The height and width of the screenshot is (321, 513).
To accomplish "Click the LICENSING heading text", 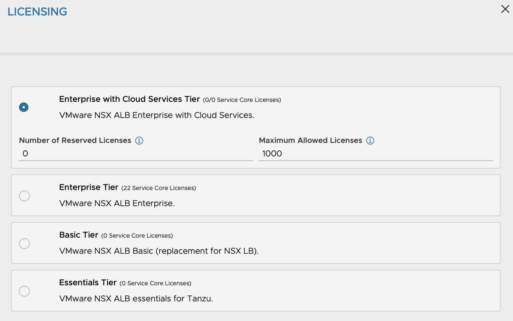I will [37, 12].
